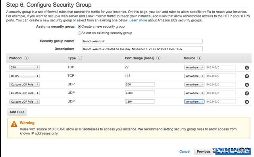Open the HTTPS protocol dropdown
This screenshot has width=254, height=157.
pyautogui.click(x=24, y=76)
